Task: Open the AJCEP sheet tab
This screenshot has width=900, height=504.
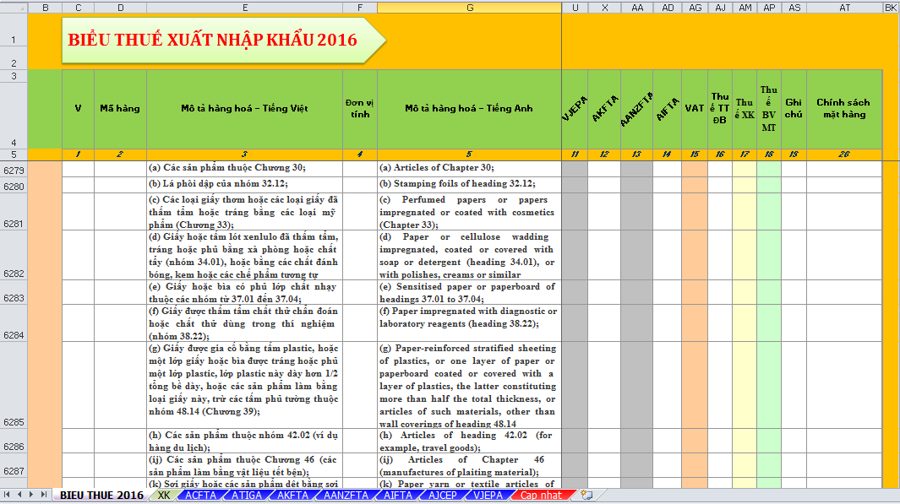Action: click(x=443, y=495)
